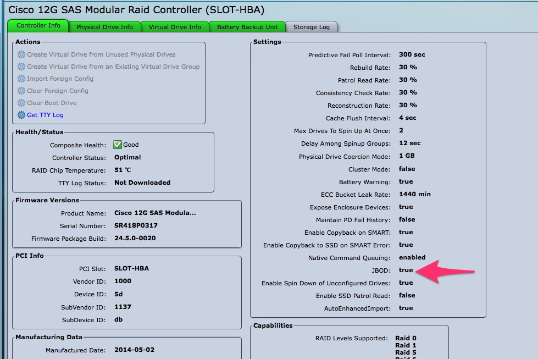Click the Battery Warning value true
This screenshot has height=359, width=538.
coord(406,181)
